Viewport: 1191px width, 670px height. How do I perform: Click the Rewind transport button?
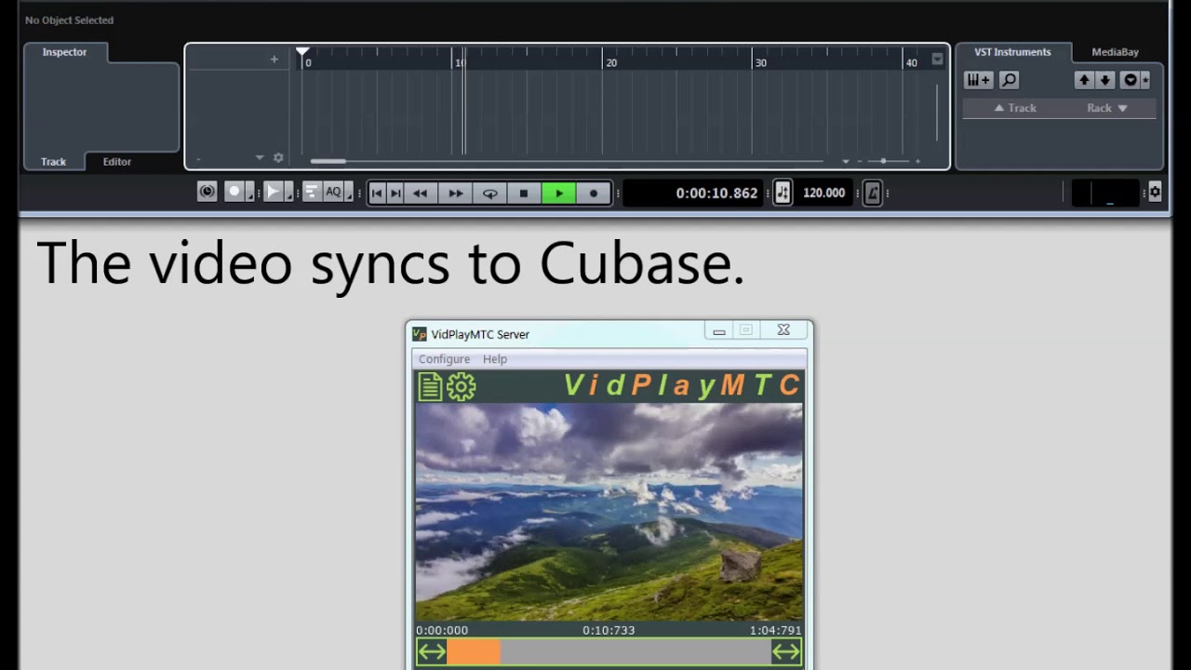pyautogui.click(x=420, y=193)
